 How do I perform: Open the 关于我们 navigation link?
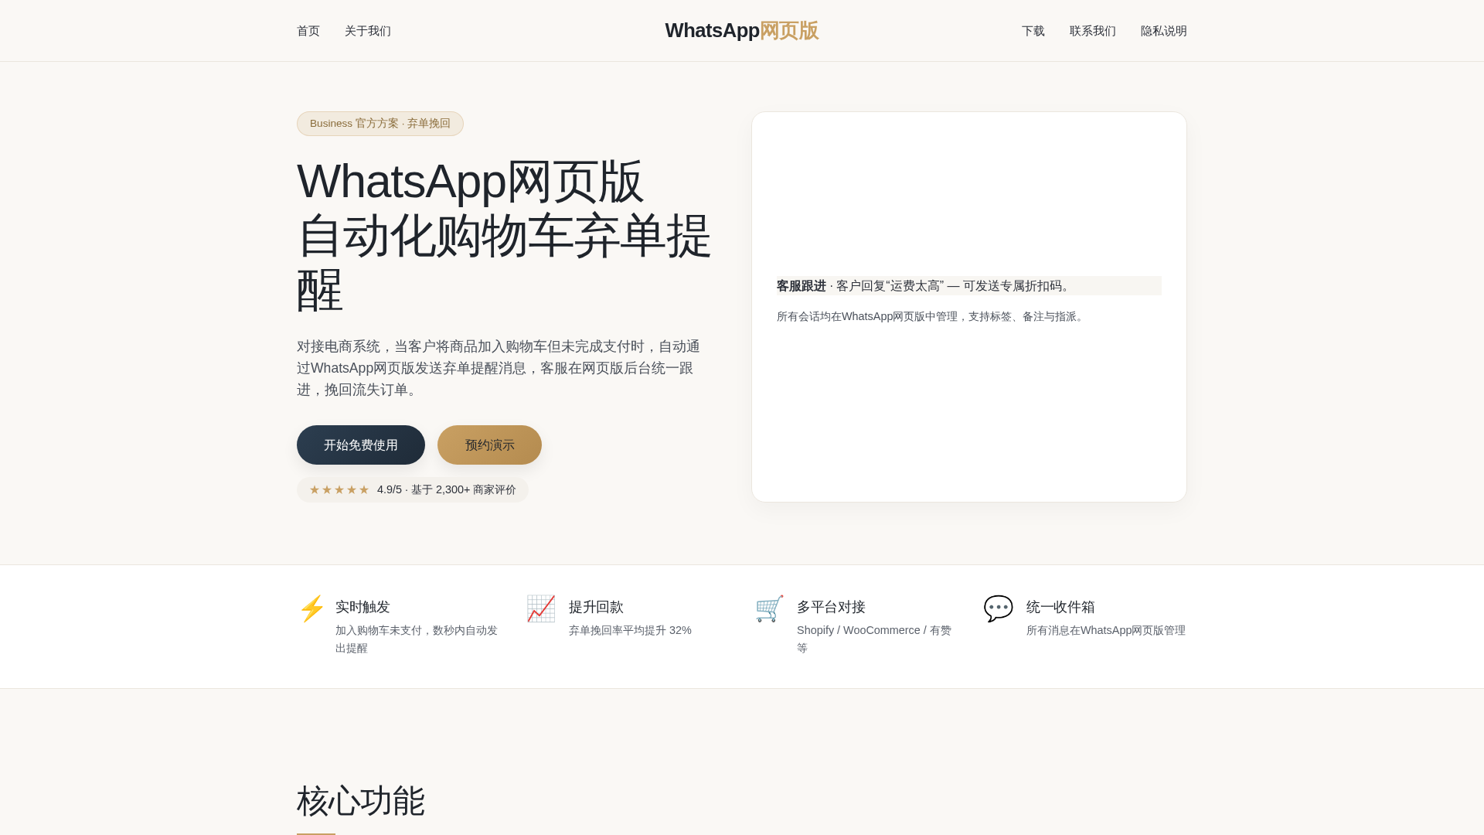(x=367, y=31)
